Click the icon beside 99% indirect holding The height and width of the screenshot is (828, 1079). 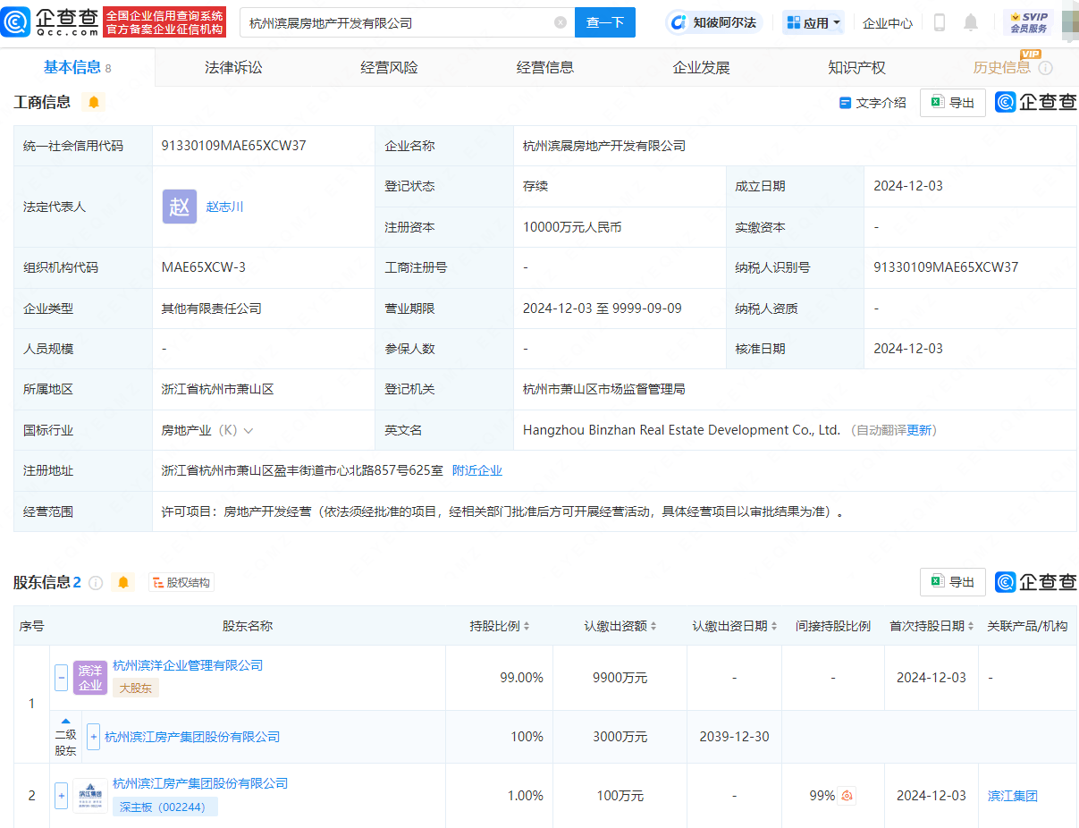click(x=847, y=796)
